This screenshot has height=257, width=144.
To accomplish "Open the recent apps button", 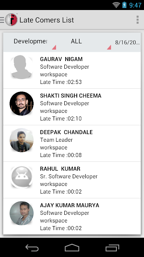I will click(112, 247).
